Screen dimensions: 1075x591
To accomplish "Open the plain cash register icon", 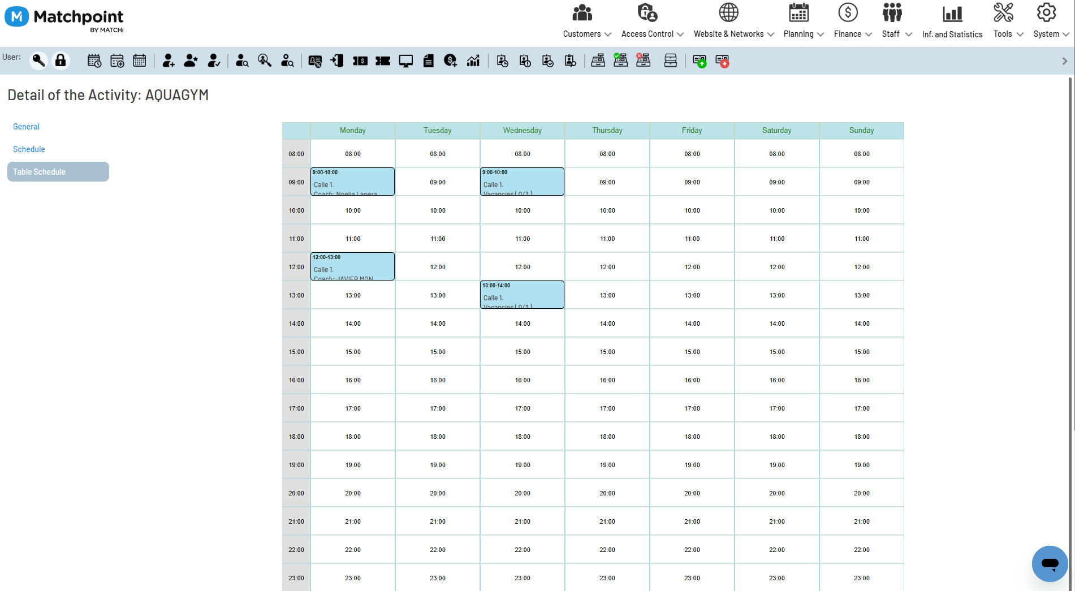I will point(598,61).
